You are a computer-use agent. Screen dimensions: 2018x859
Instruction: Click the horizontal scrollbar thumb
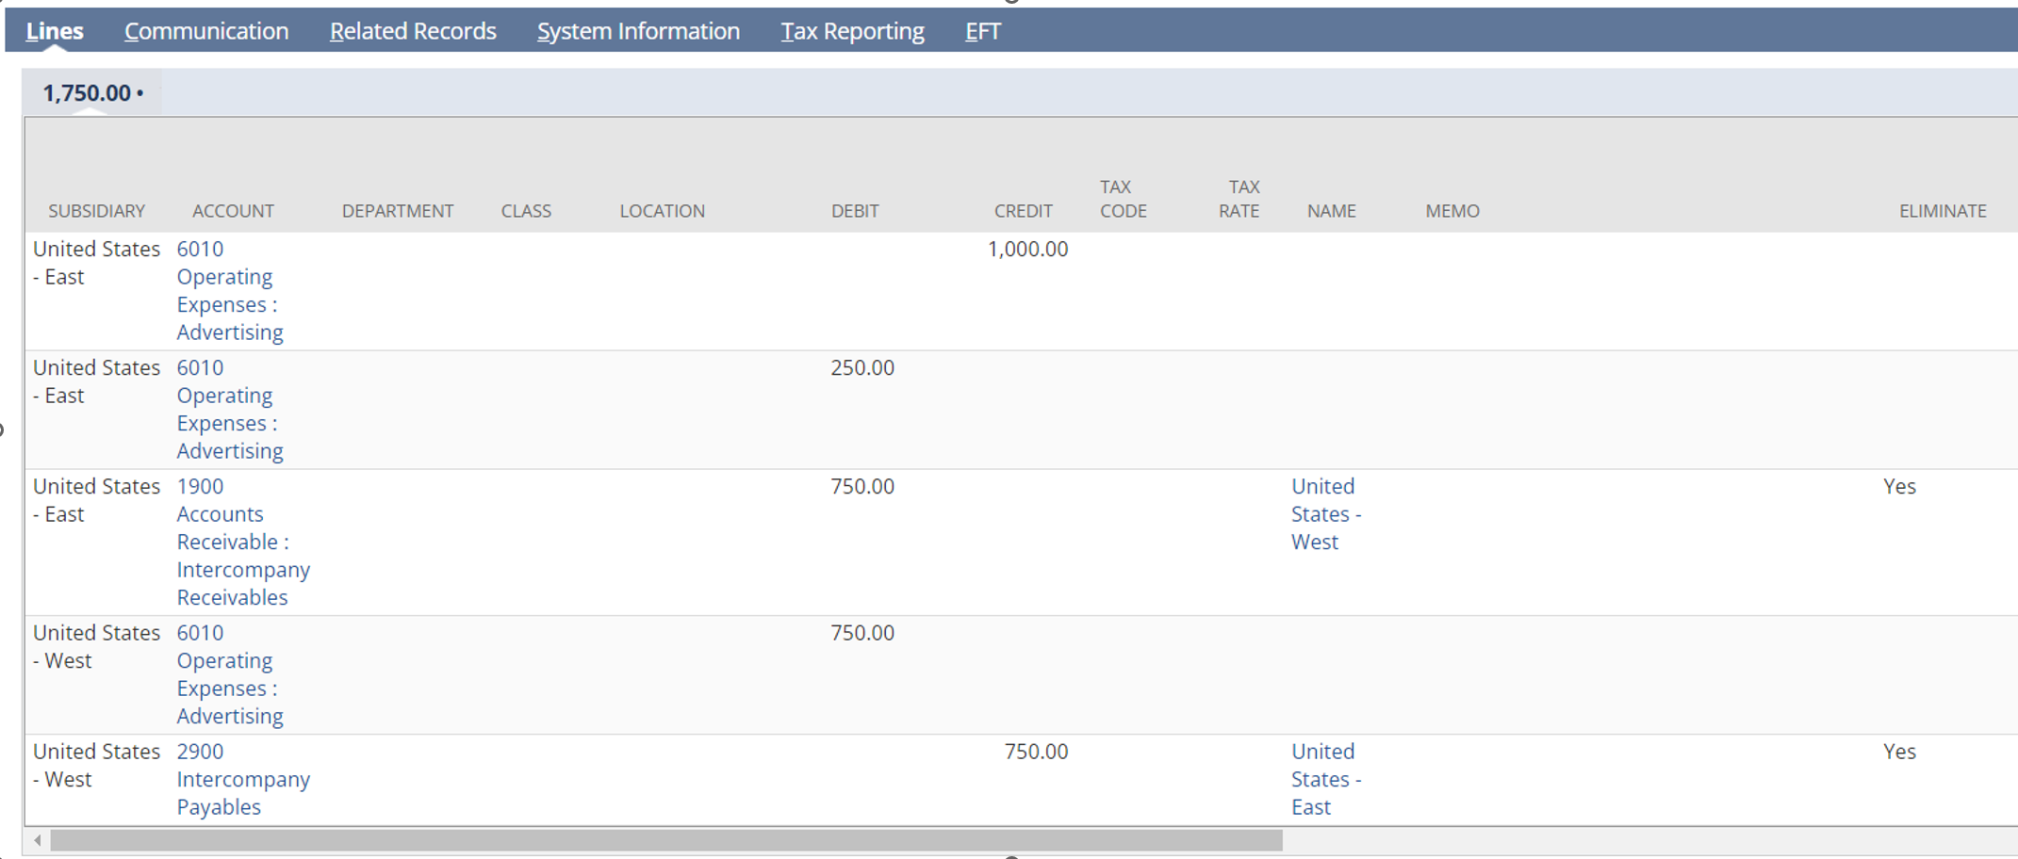click(x=665, y=840)
